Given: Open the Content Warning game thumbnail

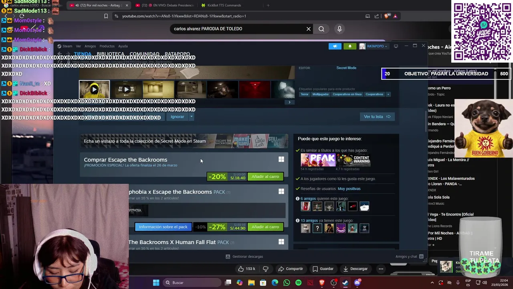Looking at the screenshot, I should click(353, 160).
